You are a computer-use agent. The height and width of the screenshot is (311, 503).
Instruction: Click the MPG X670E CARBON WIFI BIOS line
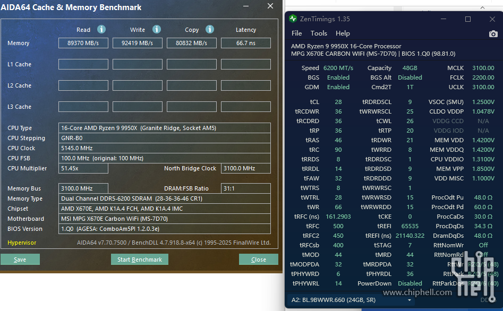point(373,54)
